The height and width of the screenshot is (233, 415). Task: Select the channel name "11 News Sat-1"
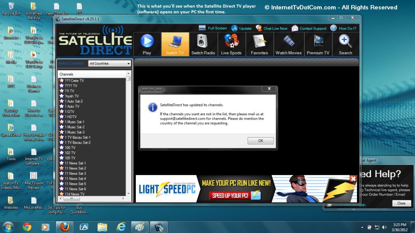75,163
